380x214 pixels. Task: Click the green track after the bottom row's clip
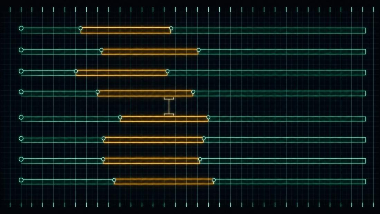(290, 182)
